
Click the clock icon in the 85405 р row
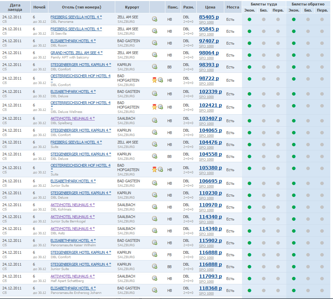[x=154, y=19]
